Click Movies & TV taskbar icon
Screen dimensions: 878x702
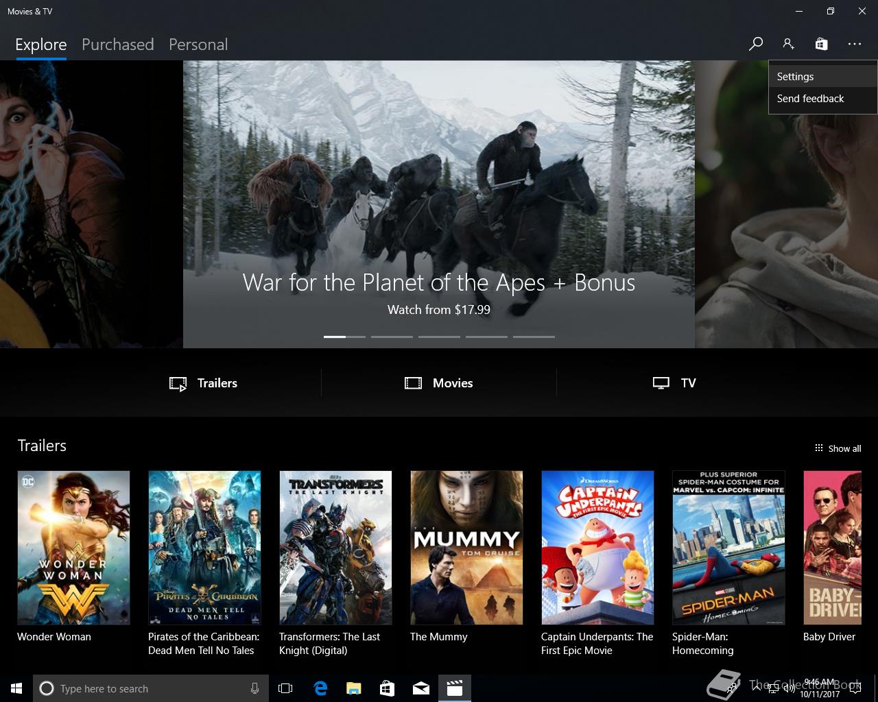[x=454, y=688]
